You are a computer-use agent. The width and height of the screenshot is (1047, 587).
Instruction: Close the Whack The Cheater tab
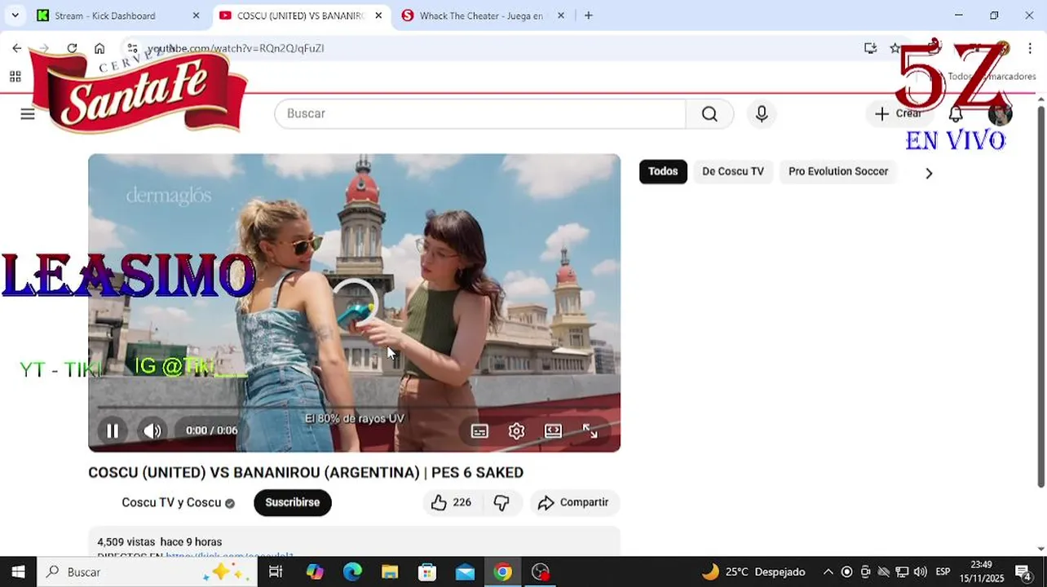560,15
